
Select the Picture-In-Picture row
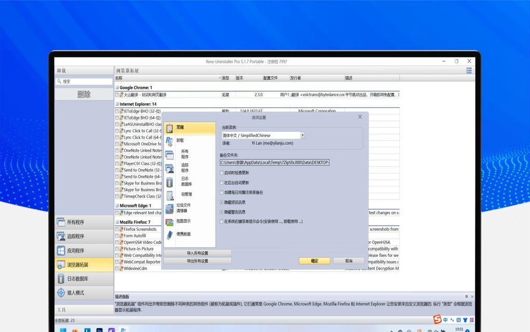click(x=138, y=249)
